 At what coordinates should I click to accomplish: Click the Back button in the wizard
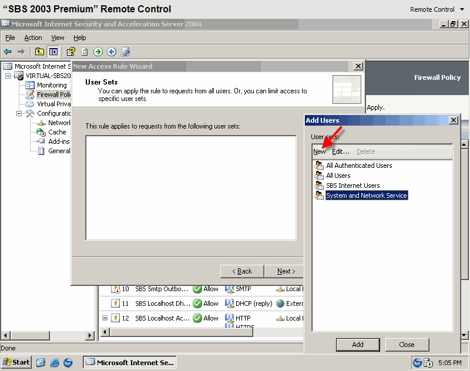tap(242, 271)
